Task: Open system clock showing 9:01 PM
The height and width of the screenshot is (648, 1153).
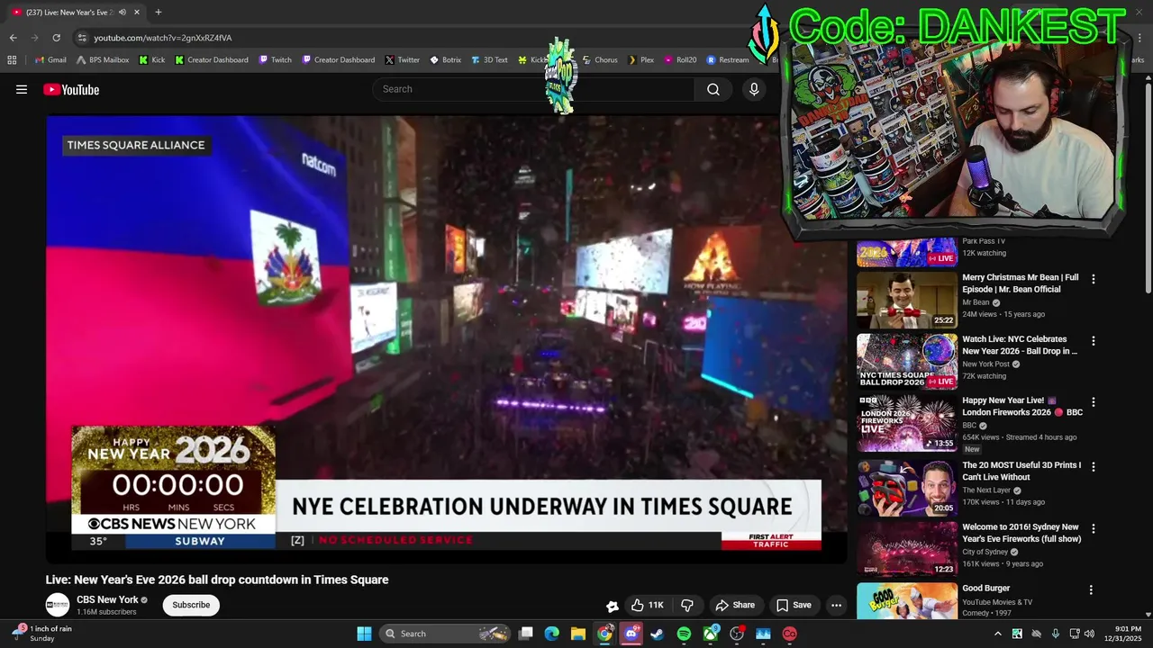Action: (x=1122, y=634)
